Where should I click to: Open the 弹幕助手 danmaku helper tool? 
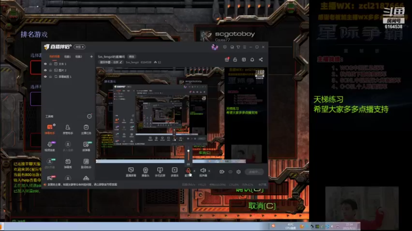point(49,129)
